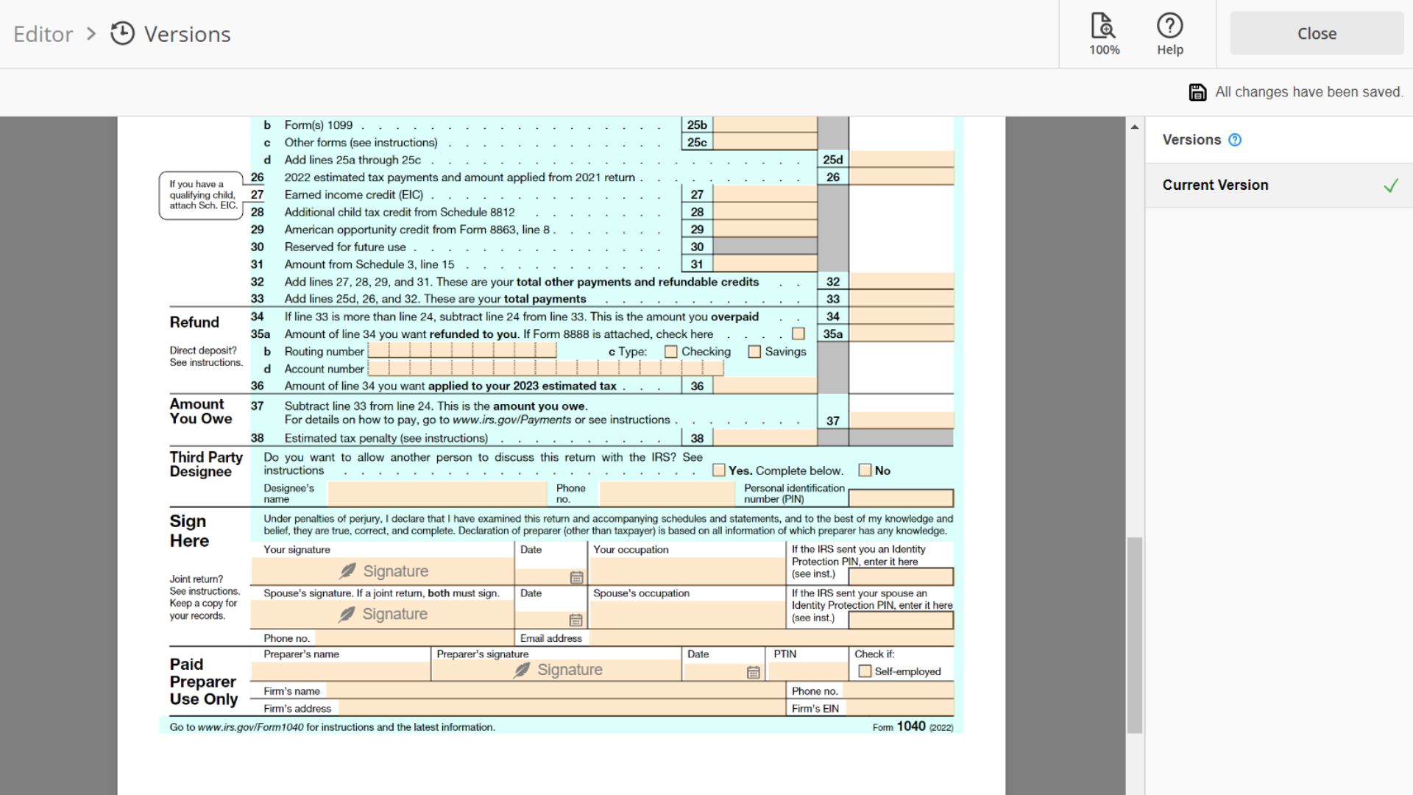Click the line 35a refund amount field
This screenshot has height=795, width=1413.
902,334
